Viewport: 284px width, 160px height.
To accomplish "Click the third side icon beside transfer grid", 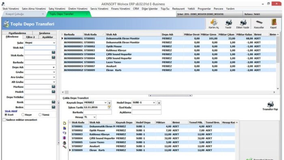I will 65,133.
